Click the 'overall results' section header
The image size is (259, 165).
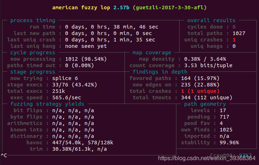(211, 20)
